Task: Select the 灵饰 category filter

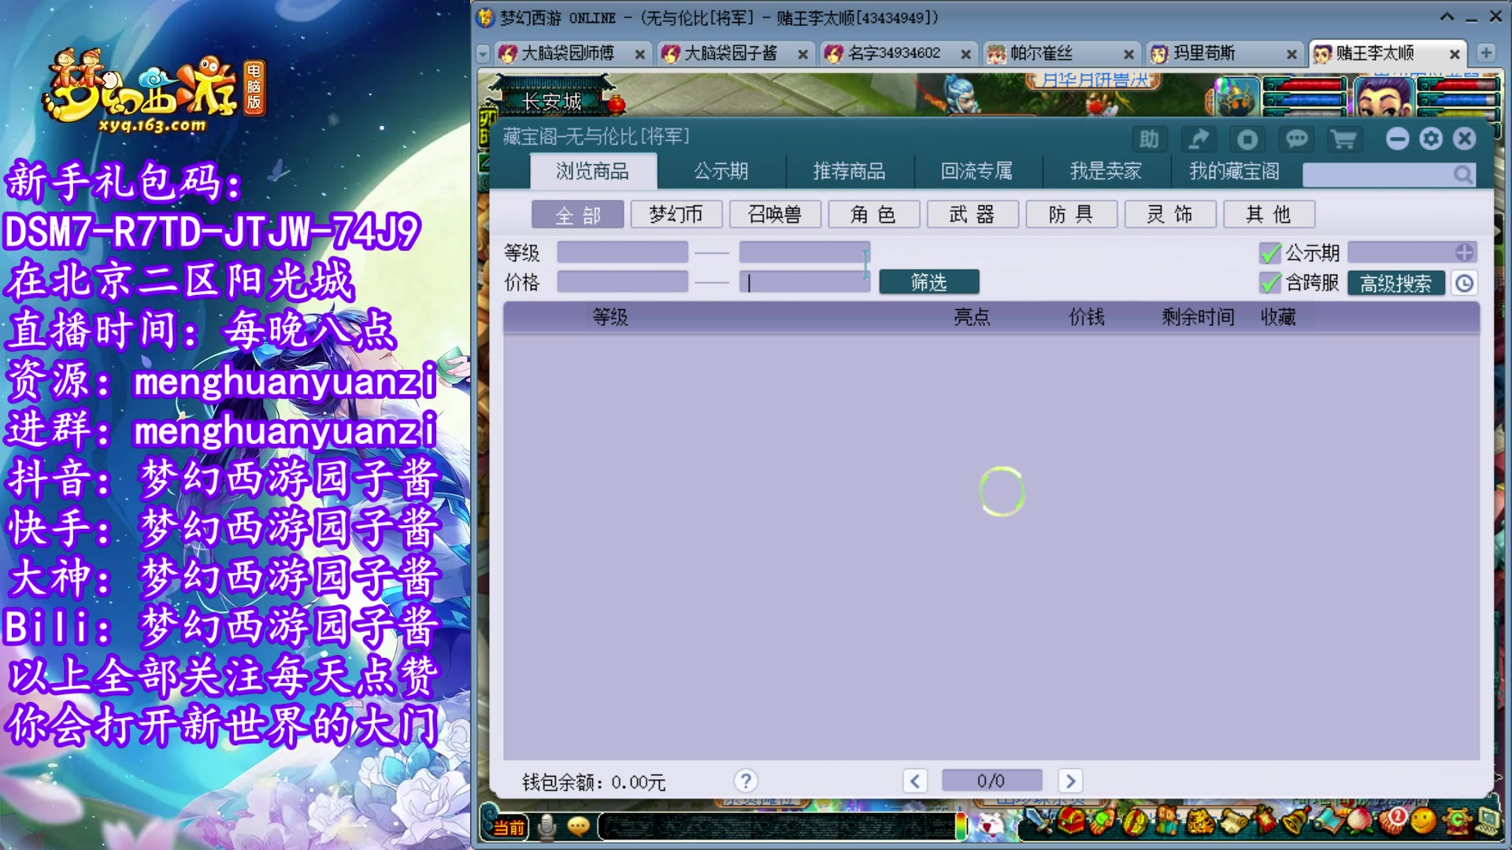Action: pos(1170,214)
